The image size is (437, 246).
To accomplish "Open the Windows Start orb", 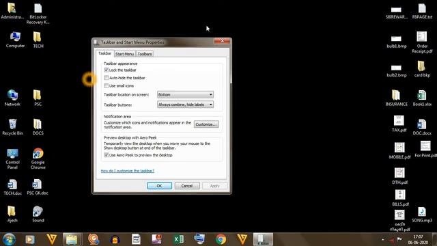I will pyautogui.click(x=9, y=239).
